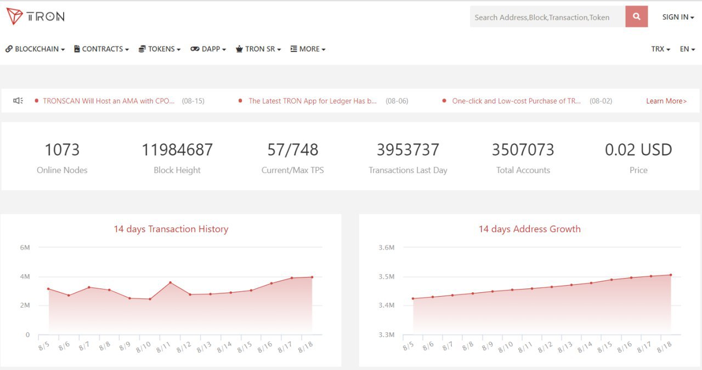The height and width of the screenshot is (370, 702).
Task: Open the TRX currency dropdown
Action: pos(661,49)
